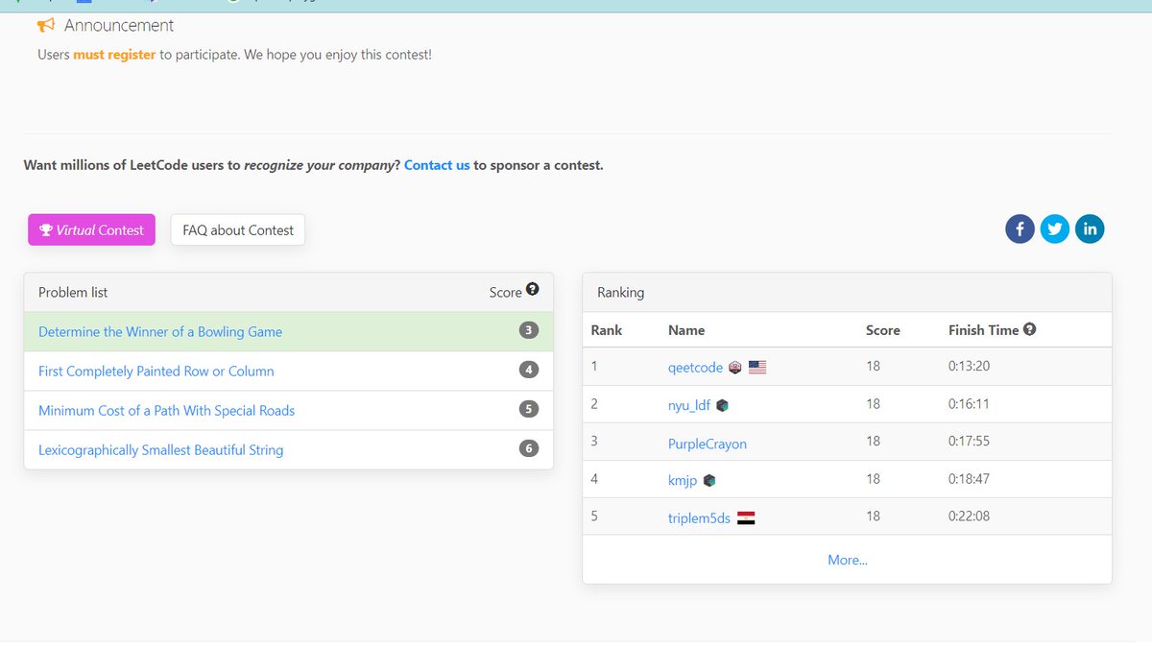
Task: Click the Finish Time column header
Action: (983, 330)
